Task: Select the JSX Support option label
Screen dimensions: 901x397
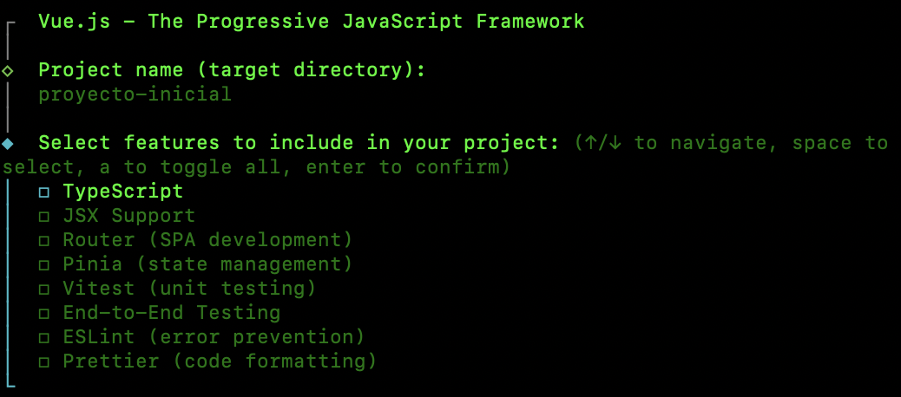Action: tap(129, 216)
